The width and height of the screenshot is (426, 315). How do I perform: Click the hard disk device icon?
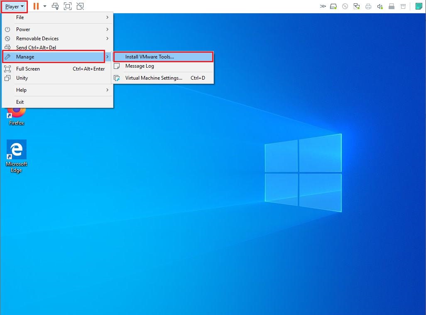tap(333, 6)
